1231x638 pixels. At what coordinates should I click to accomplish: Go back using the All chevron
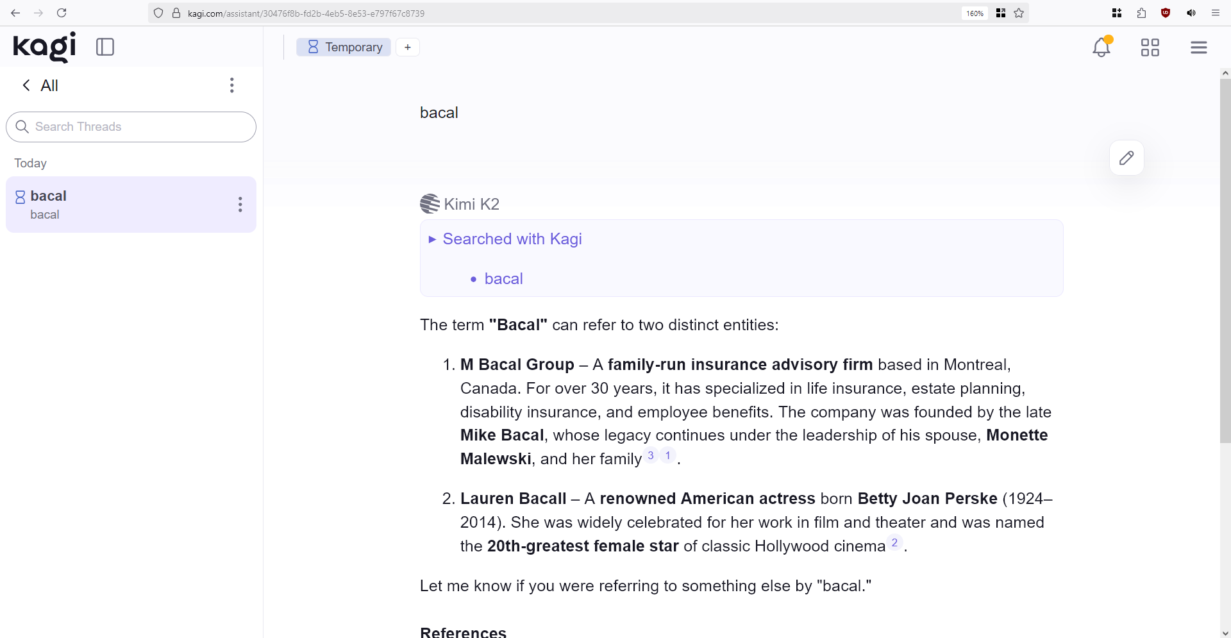coord(26,85)
